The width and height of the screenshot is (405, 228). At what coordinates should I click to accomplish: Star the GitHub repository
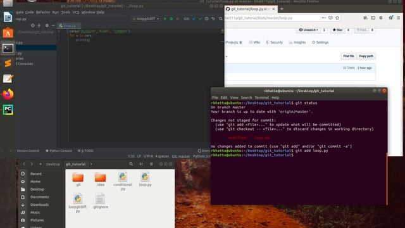click(x=337, y=30)
